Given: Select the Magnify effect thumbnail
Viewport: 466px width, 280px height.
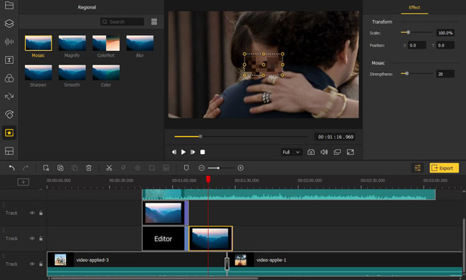Looking at the screenshot, I should (72, 43).
